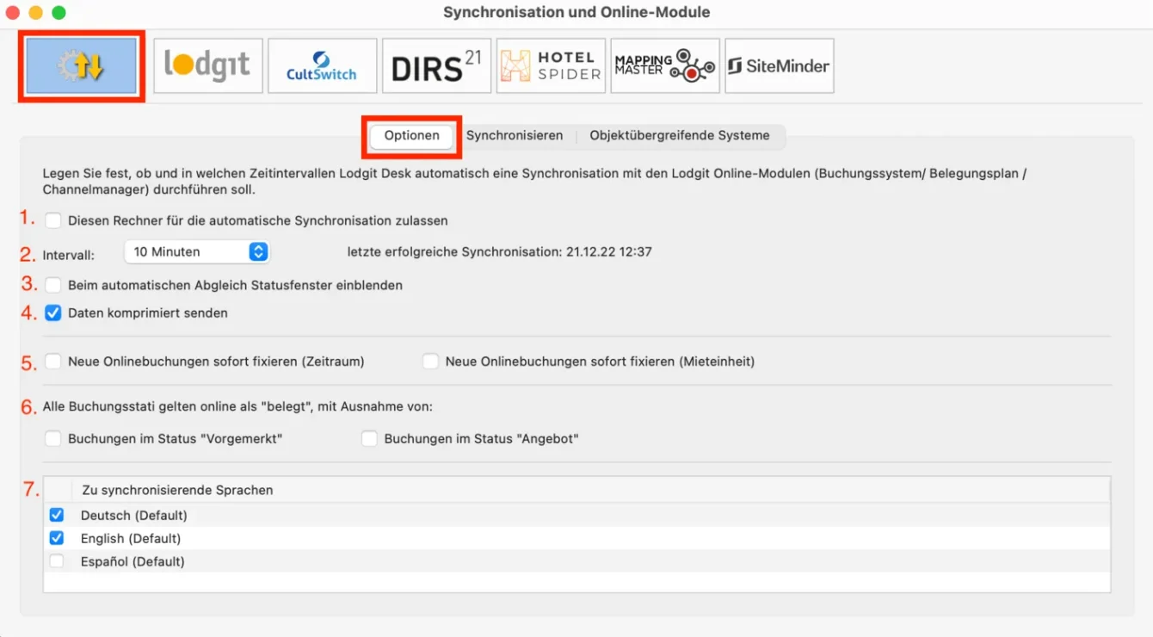Uncheck Deutsch (Default) language
The height and width of the screenshot is (637, 1153).
pos(57,515)
